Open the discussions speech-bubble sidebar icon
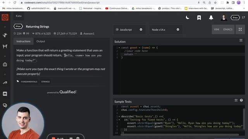The width and height of the screenshot is (248, 139). coord(5,105)
